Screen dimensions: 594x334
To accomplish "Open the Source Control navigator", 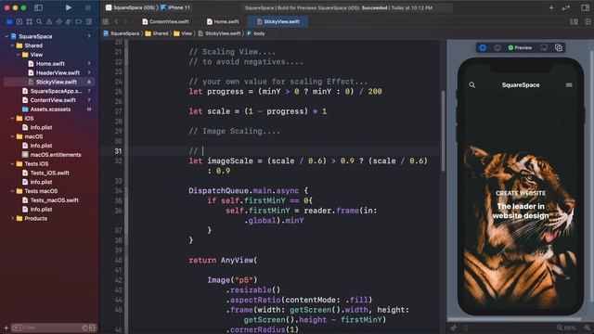I will coord(19,21).
